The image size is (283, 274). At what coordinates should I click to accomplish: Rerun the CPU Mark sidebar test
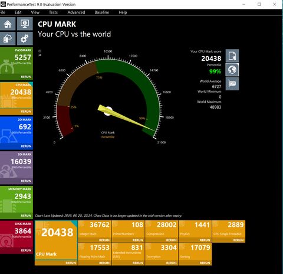click(x=26, y=112)
